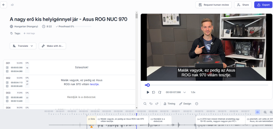Click the globe language icon
The width and height of the screenshot is (273, 129).
[x=12, y=27]
